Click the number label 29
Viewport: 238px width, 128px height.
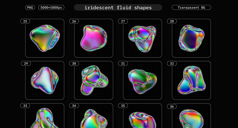click(x=26, y=63)
